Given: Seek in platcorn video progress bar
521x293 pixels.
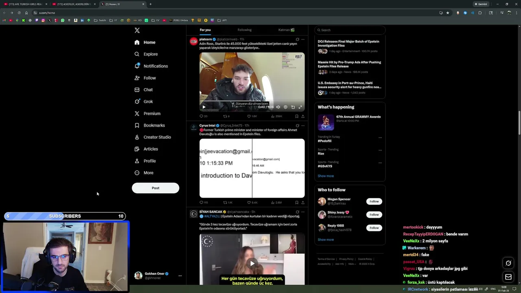Looking at the screenshot, I should 252,101.
